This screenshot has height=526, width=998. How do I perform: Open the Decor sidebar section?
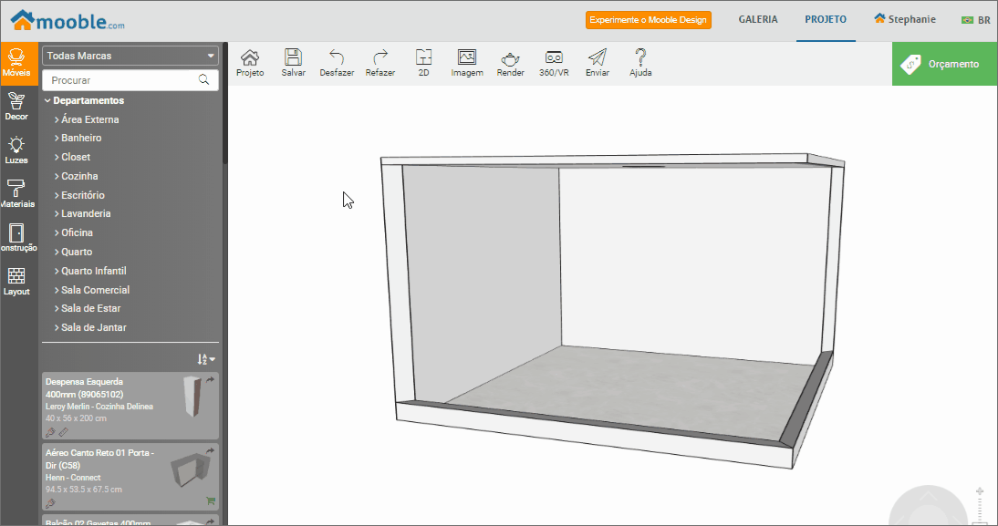[x=16, y=107]
